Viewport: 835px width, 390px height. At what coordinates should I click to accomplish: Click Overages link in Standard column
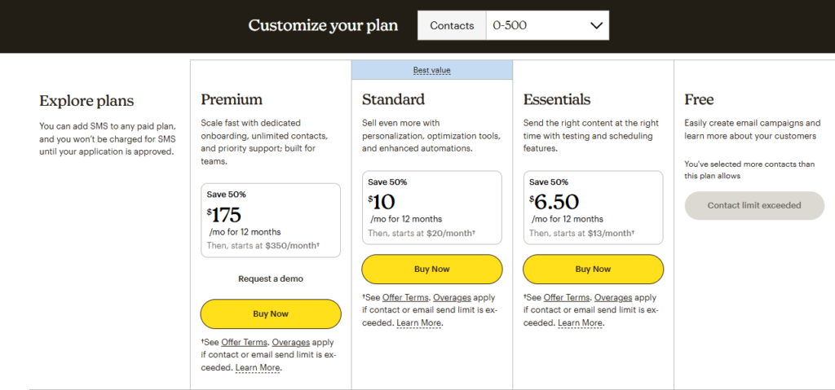pyautogui.click(x=453, y=298)
